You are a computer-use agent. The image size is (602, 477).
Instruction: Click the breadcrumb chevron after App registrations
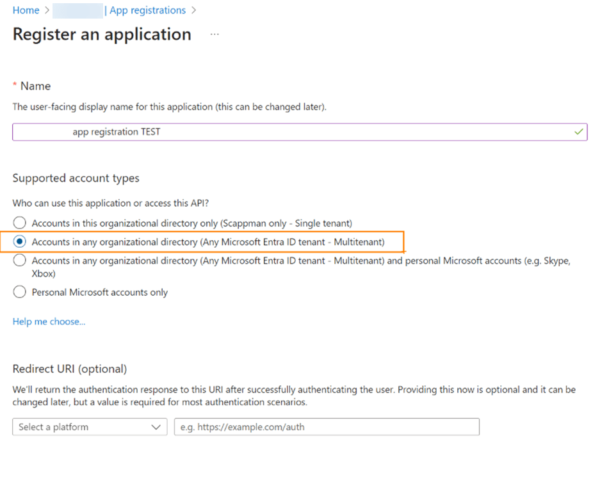(193, 10)
